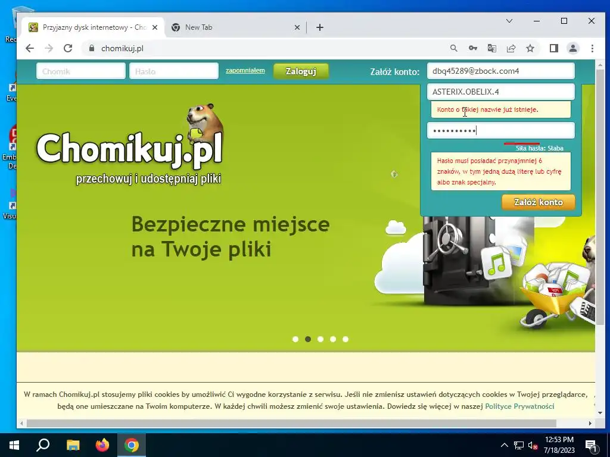Viewport: 610px width, 457px height.
Task: Click page vertical scrollbar up arrow
Action: point(600,64)
